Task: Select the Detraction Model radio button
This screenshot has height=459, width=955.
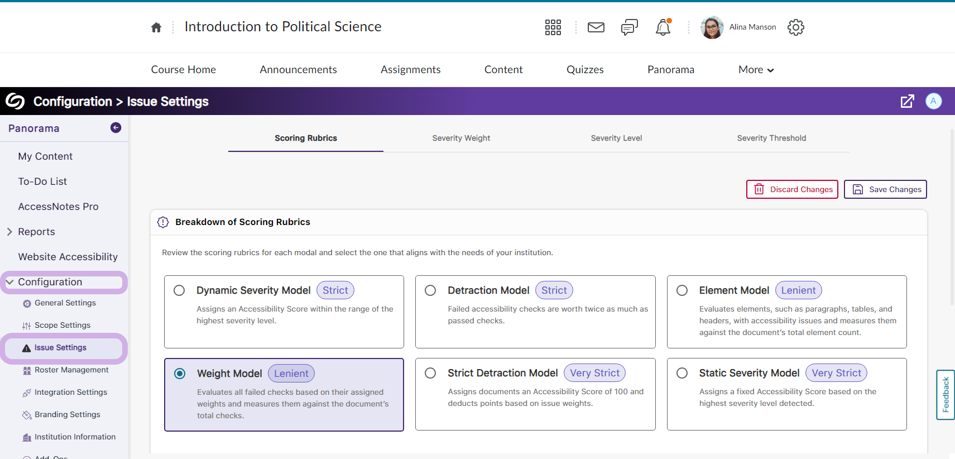Action: pos(430,290)
